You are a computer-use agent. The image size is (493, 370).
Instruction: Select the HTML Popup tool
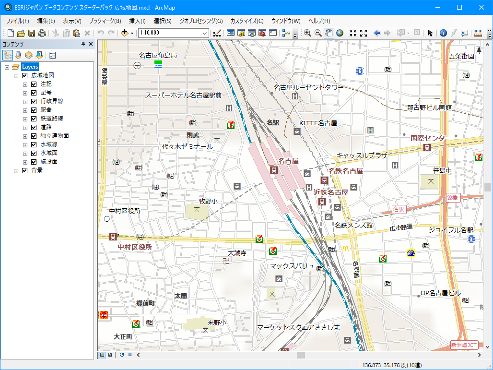pos(464,33)
